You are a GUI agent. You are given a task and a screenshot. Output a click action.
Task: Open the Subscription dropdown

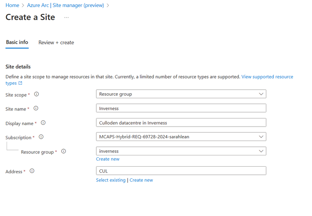181,137
